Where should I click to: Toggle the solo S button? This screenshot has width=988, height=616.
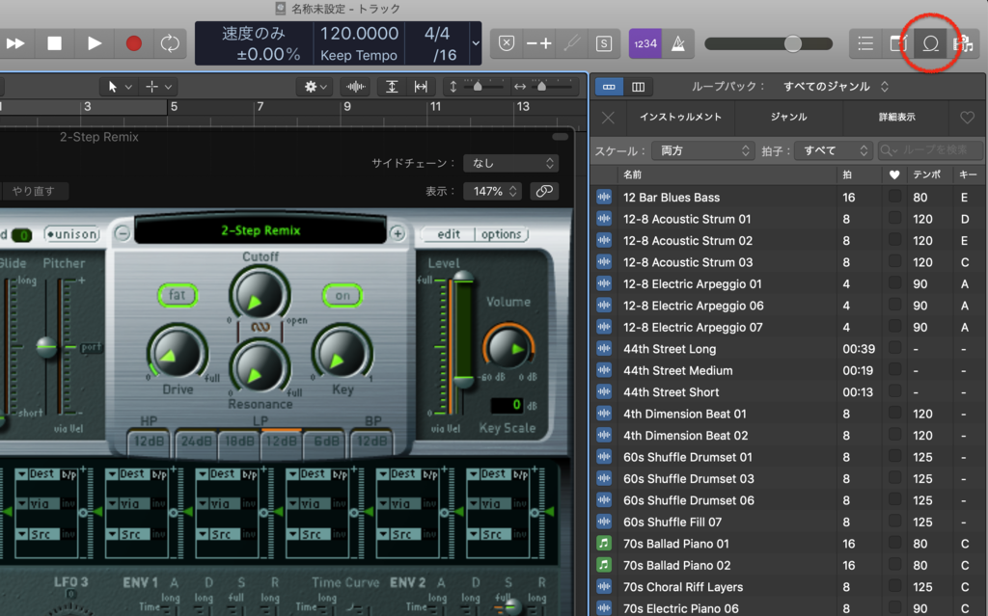click(x=604, y=43)
